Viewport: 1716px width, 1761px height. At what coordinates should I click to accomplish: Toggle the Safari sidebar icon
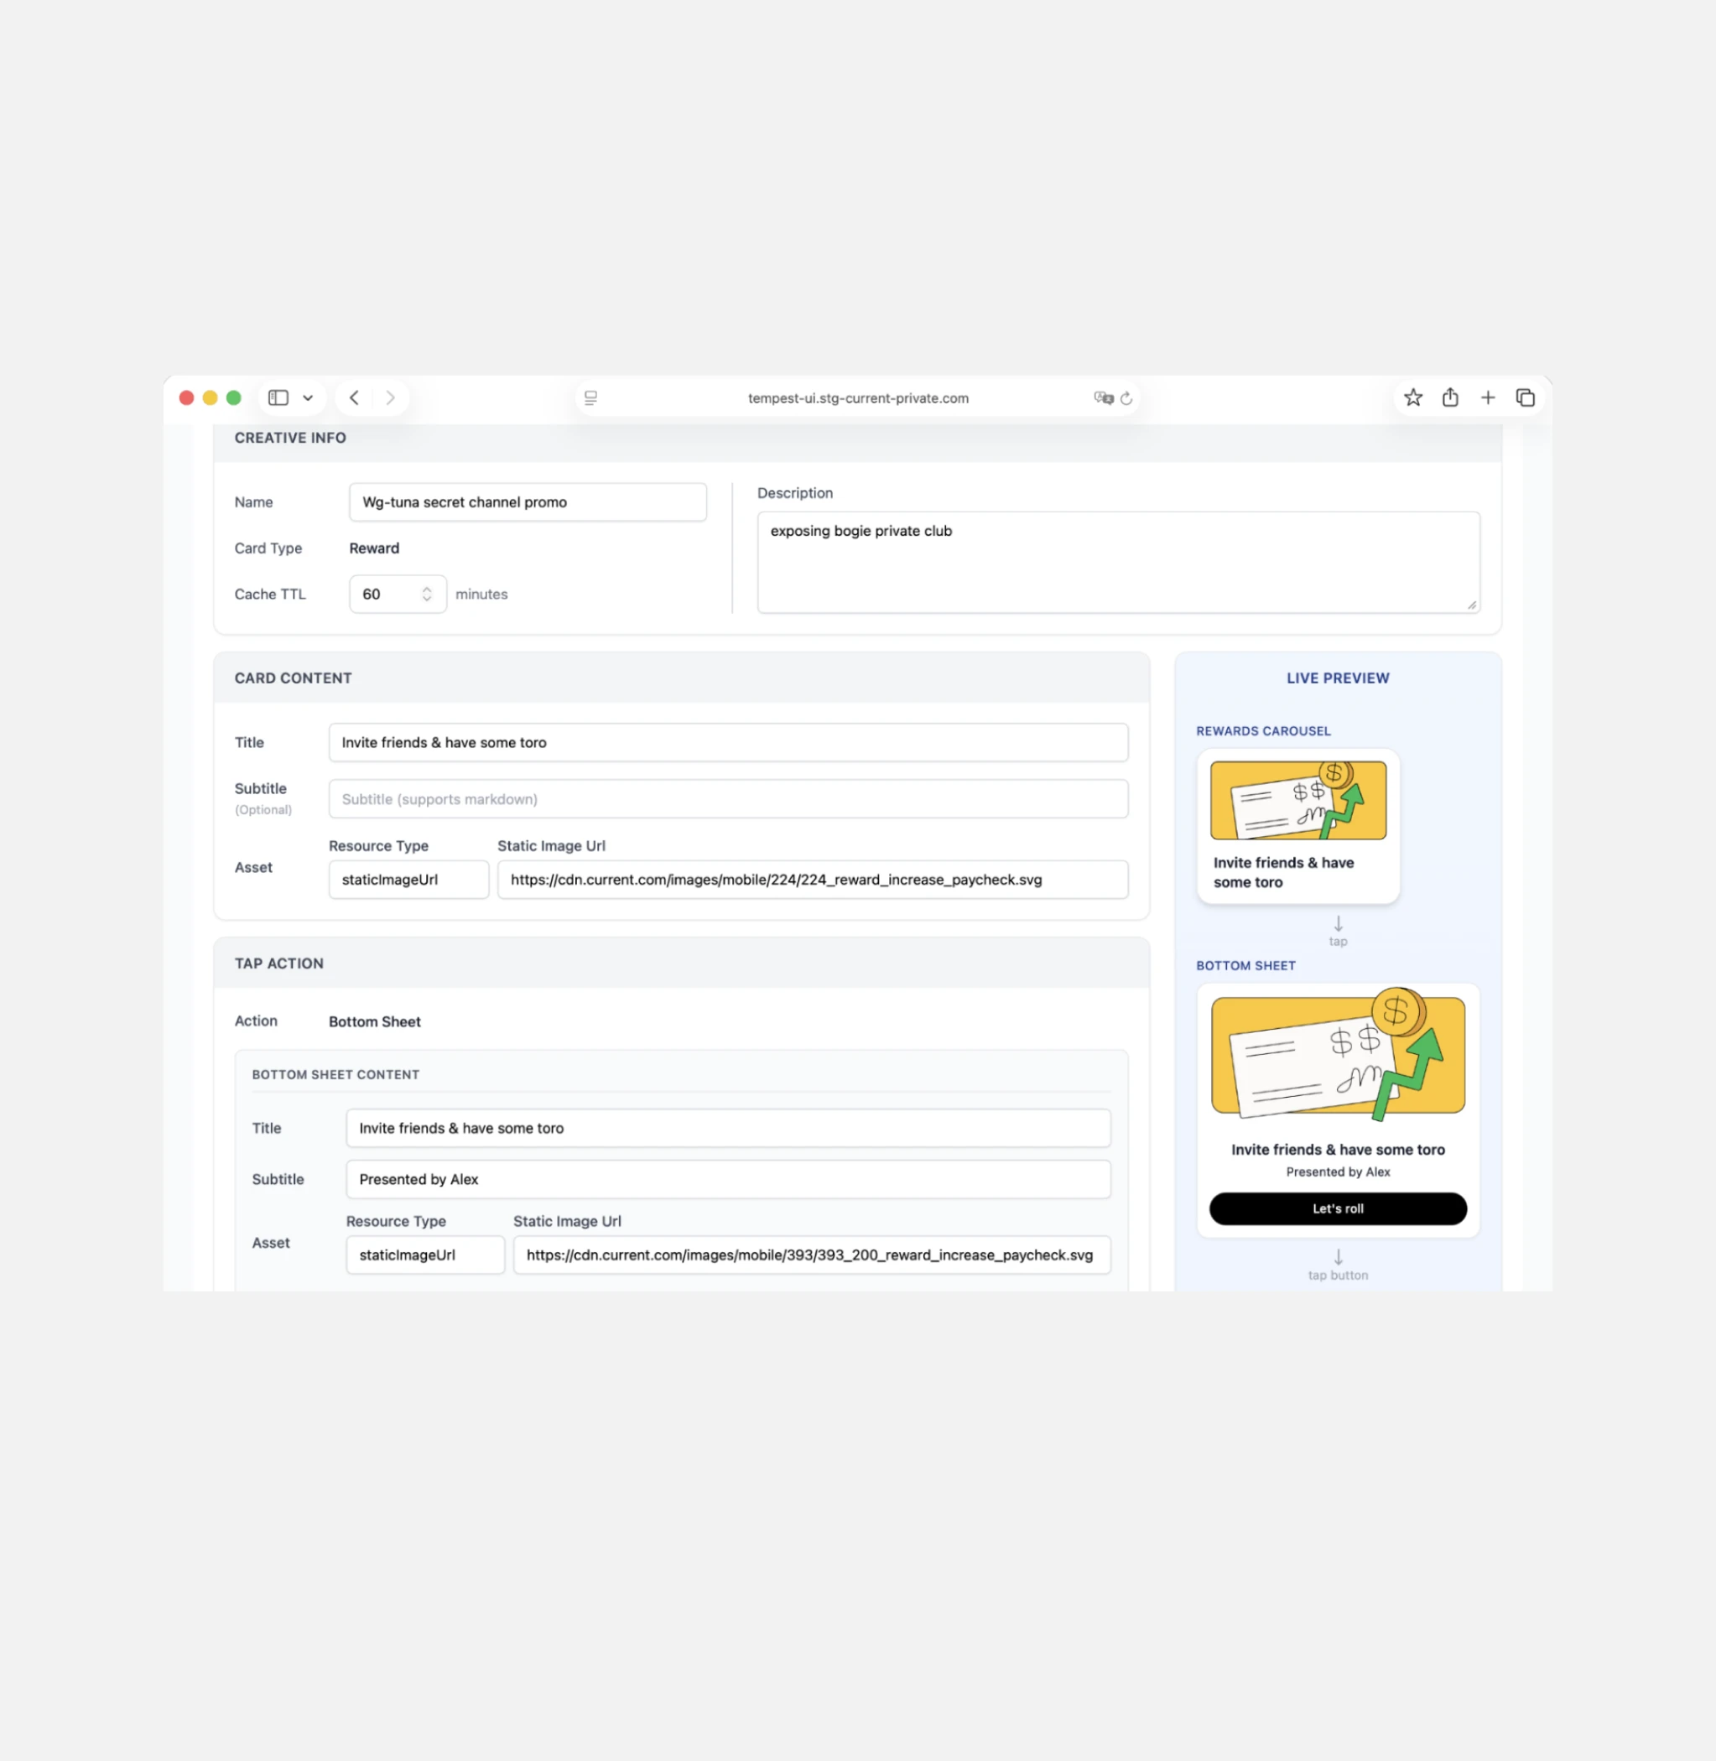(278, 397)
